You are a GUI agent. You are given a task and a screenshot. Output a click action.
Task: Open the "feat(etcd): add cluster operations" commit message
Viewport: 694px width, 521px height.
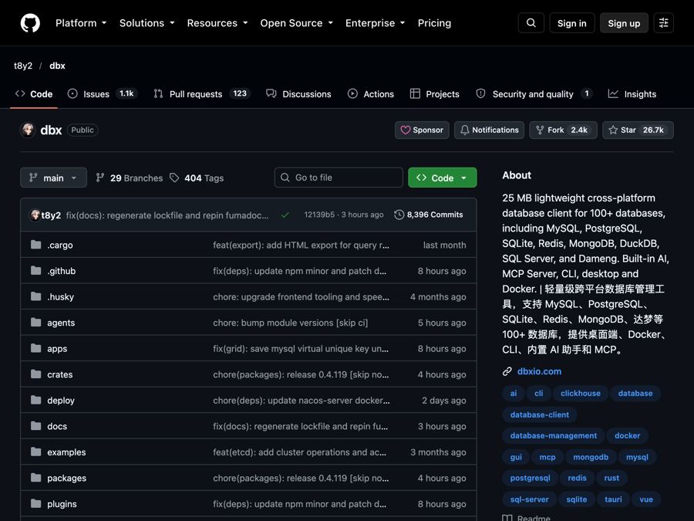tap(300, 452)
